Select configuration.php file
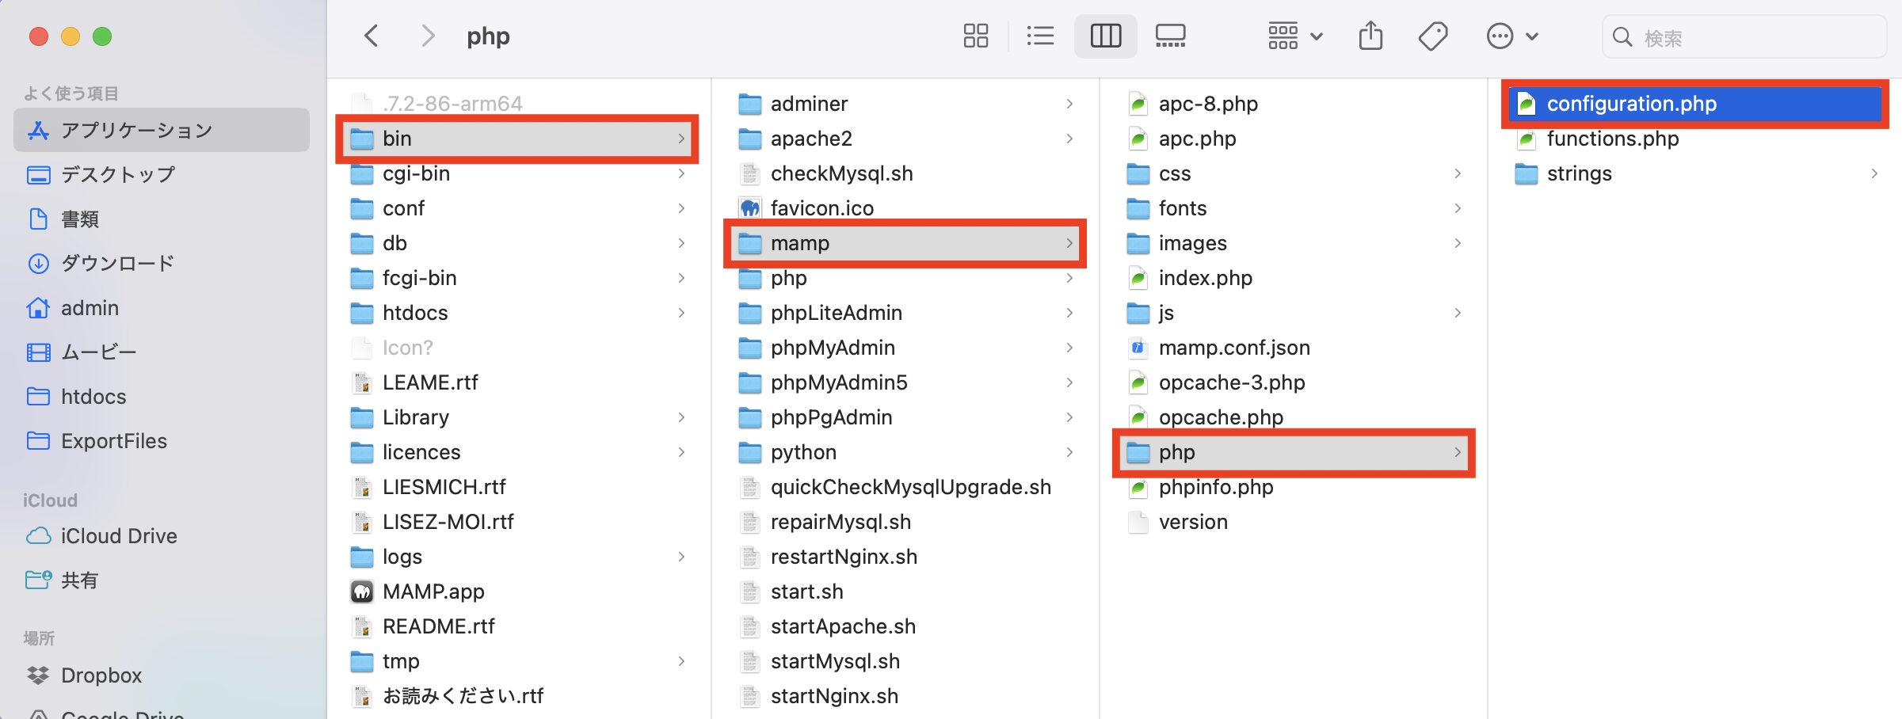The image size is (1902, 719). coord(1695,104)
